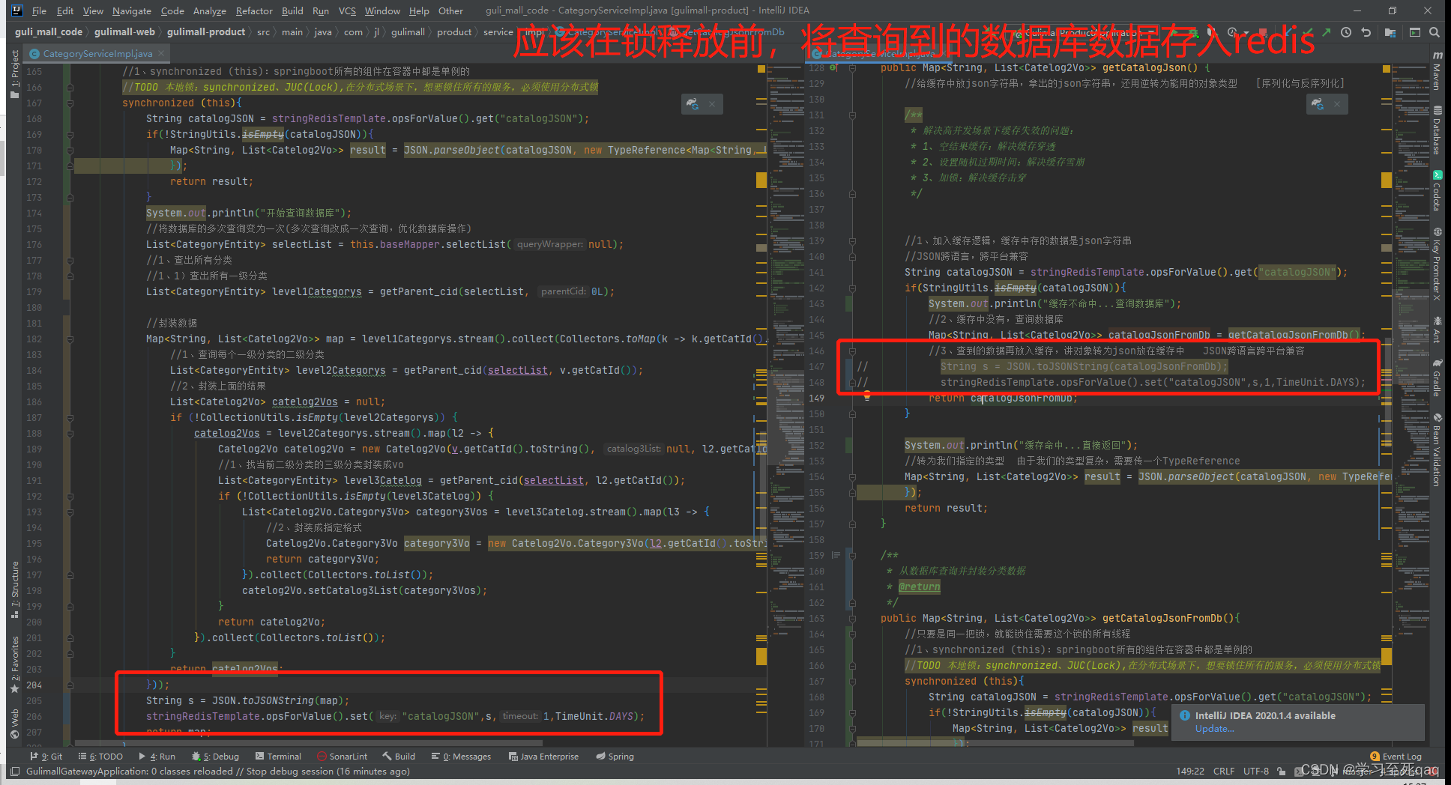Open Terminal tool window
Screen dimensions: 1451x785
278,757
